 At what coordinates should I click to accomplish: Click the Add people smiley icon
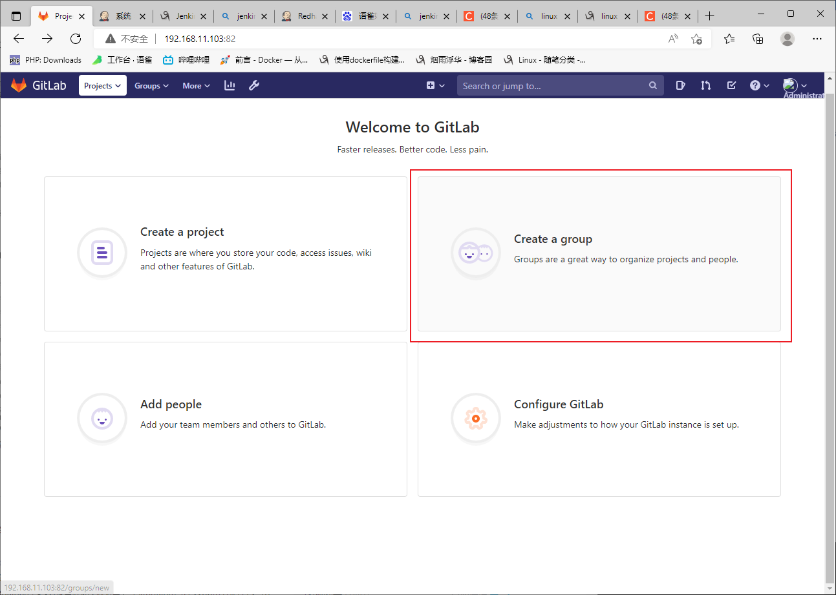pos(102,419)
